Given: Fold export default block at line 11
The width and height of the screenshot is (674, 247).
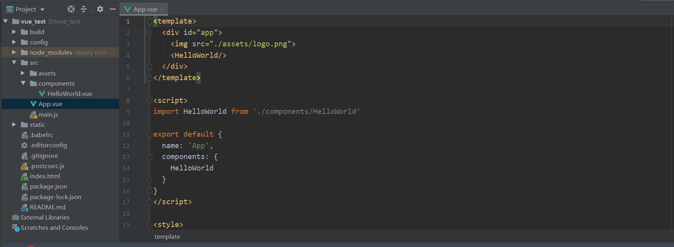Looking at the screenshot, I should (149, 134).
